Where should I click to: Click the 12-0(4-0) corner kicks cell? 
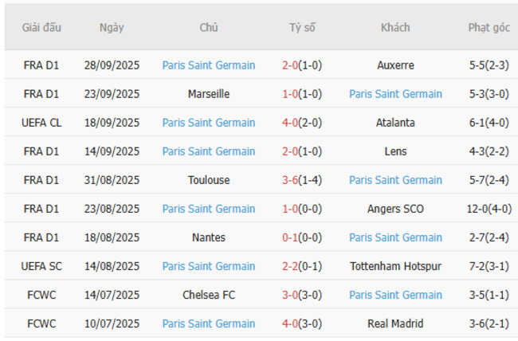489,209
